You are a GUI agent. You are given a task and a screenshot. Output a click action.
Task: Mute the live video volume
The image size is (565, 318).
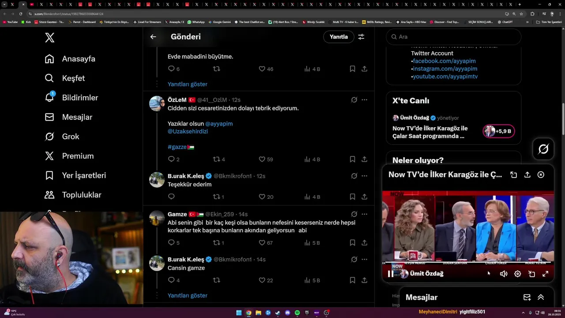504,274
